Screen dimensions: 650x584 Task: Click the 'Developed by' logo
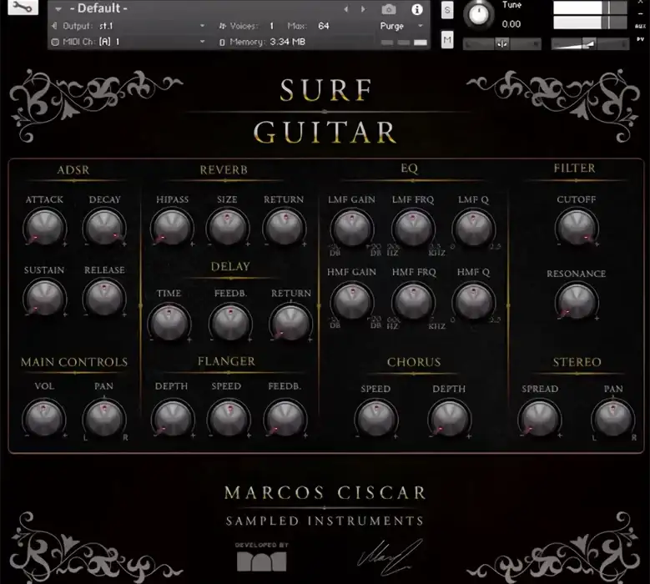click(x=262, y=557)
